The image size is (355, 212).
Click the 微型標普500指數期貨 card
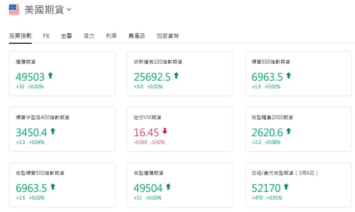(62, 185)
